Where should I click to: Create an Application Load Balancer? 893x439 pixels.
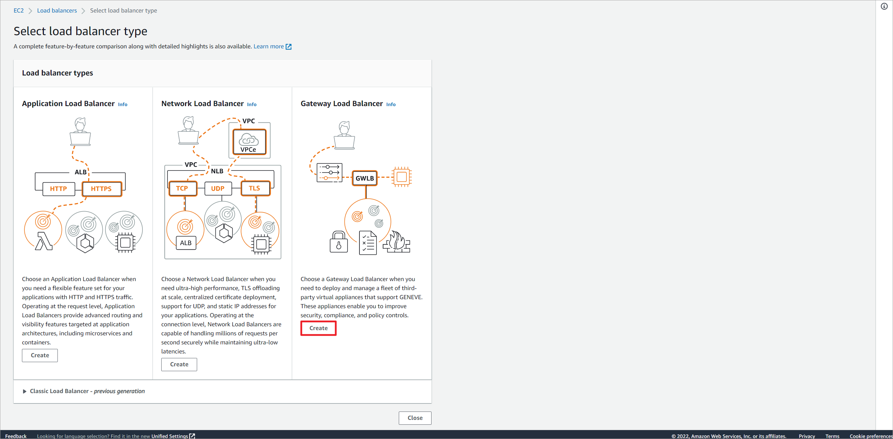point(39,355)
